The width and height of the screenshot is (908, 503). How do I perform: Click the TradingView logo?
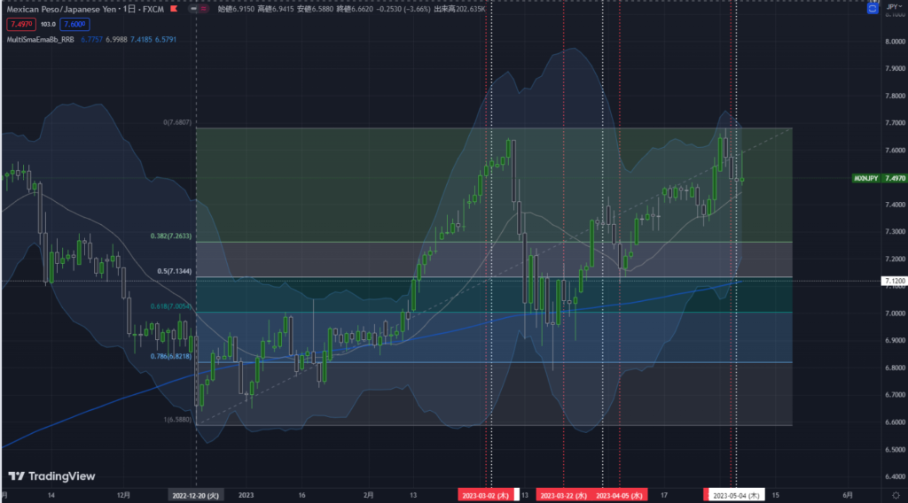(x=51, y=476)
